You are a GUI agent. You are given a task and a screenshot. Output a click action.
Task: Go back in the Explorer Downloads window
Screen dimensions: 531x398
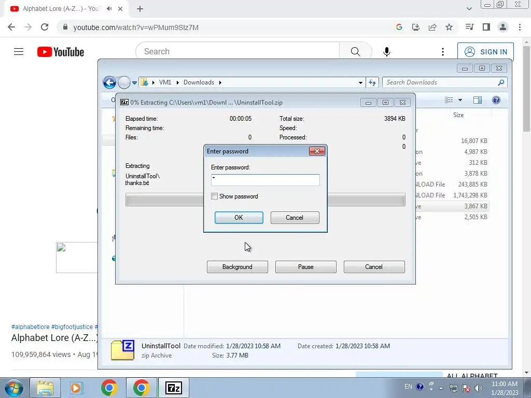click(109, 82)
